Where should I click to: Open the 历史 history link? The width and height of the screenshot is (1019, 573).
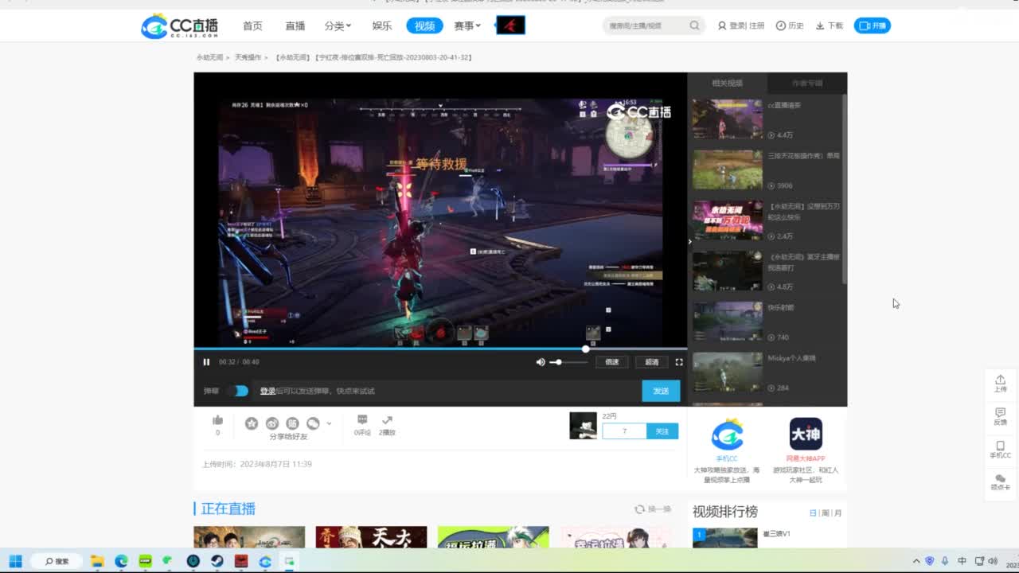790,25
